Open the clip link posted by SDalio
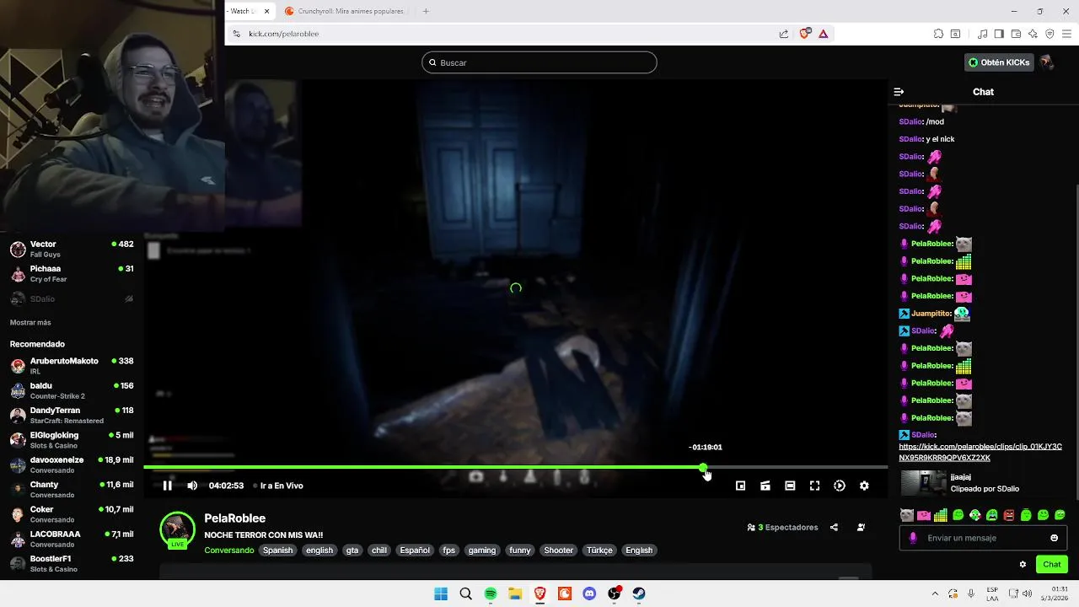1079x607 pixels. click(x=980, y=452)
